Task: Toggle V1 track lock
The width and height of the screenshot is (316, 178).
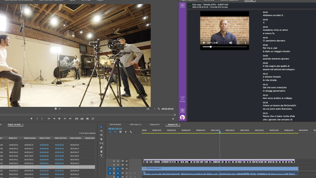Action: [114, 169]
